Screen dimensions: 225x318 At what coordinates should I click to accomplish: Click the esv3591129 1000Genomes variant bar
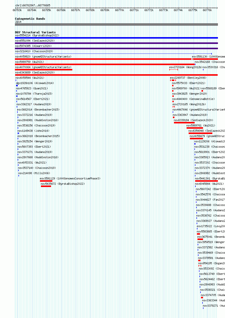tap(46, 181)
